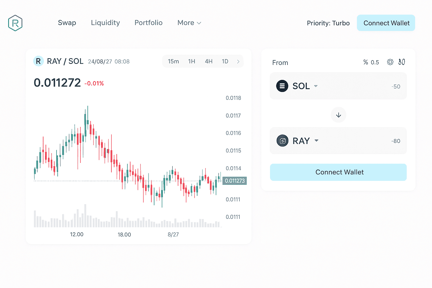The width and height of the screenshot is (432, 288).
Task: Click the icon right of settings gear
Action: (x=402, y=62)
